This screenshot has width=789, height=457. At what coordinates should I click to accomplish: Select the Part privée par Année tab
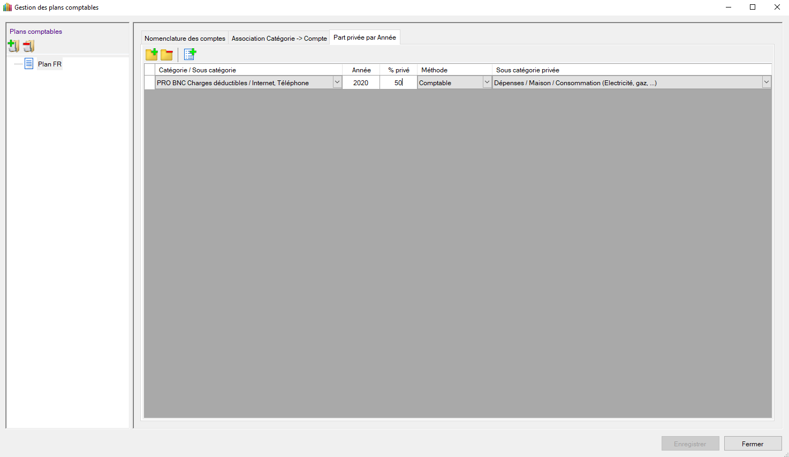365,38
